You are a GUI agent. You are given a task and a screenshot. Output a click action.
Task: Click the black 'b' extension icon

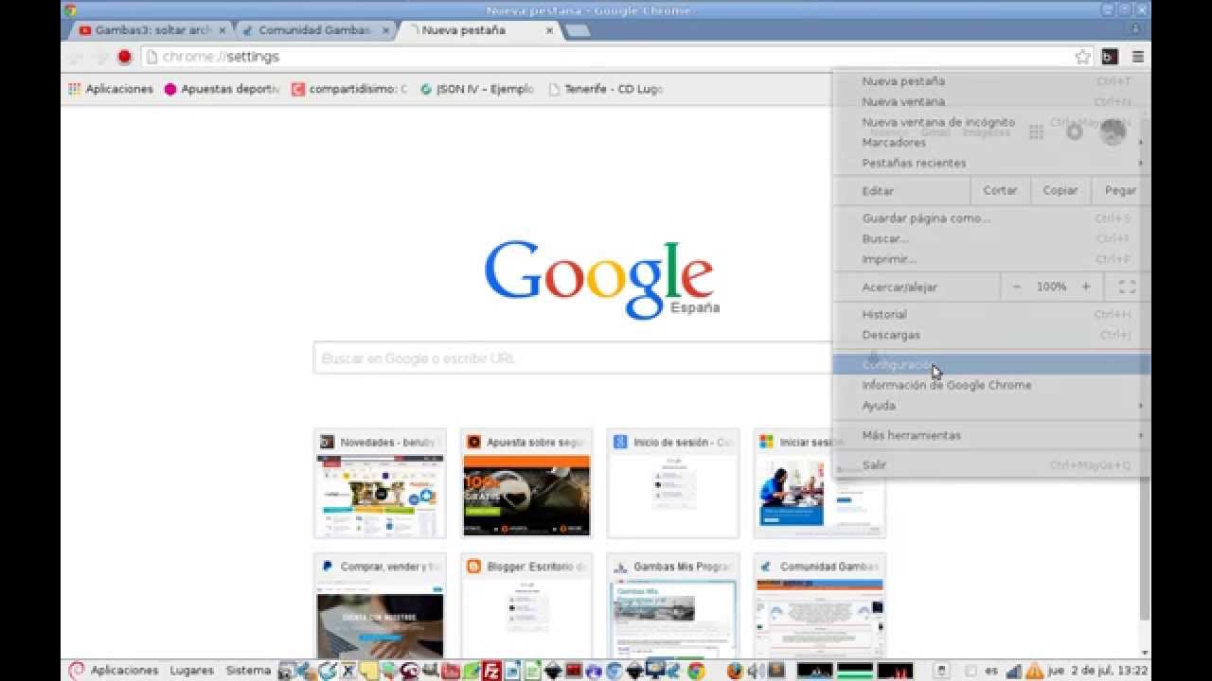pos(1110,57)
